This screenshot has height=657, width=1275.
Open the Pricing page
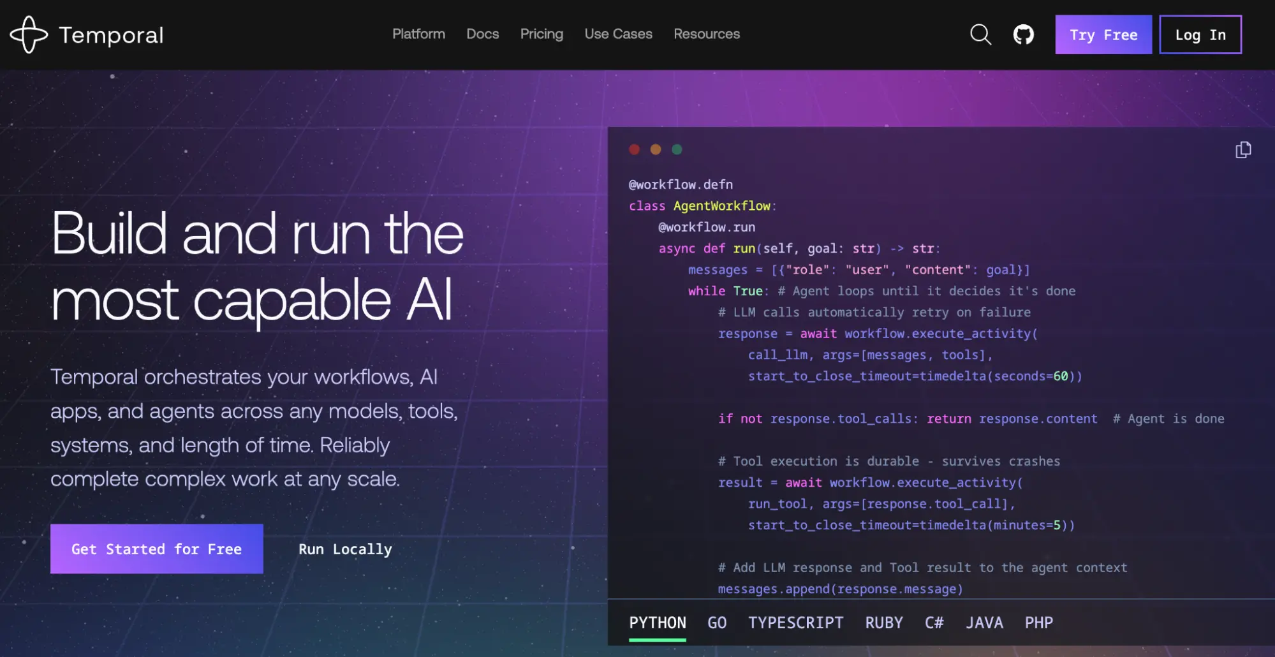click(542, 34)
